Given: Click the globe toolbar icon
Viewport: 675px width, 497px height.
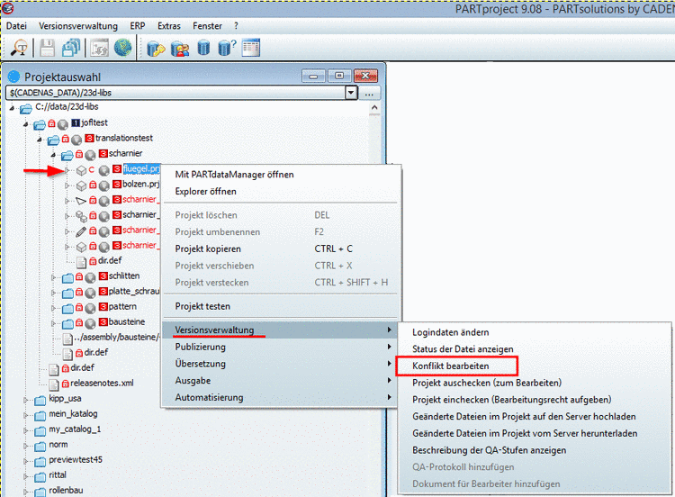Looking at the screenshot, I should pyautogui.click(x=122, y=48).
